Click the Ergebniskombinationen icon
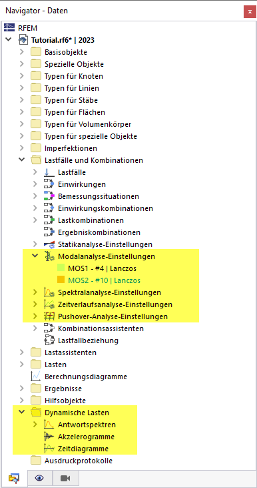Image resolution: width=257 pixels, height=488 pixels. tap(49, 232)
